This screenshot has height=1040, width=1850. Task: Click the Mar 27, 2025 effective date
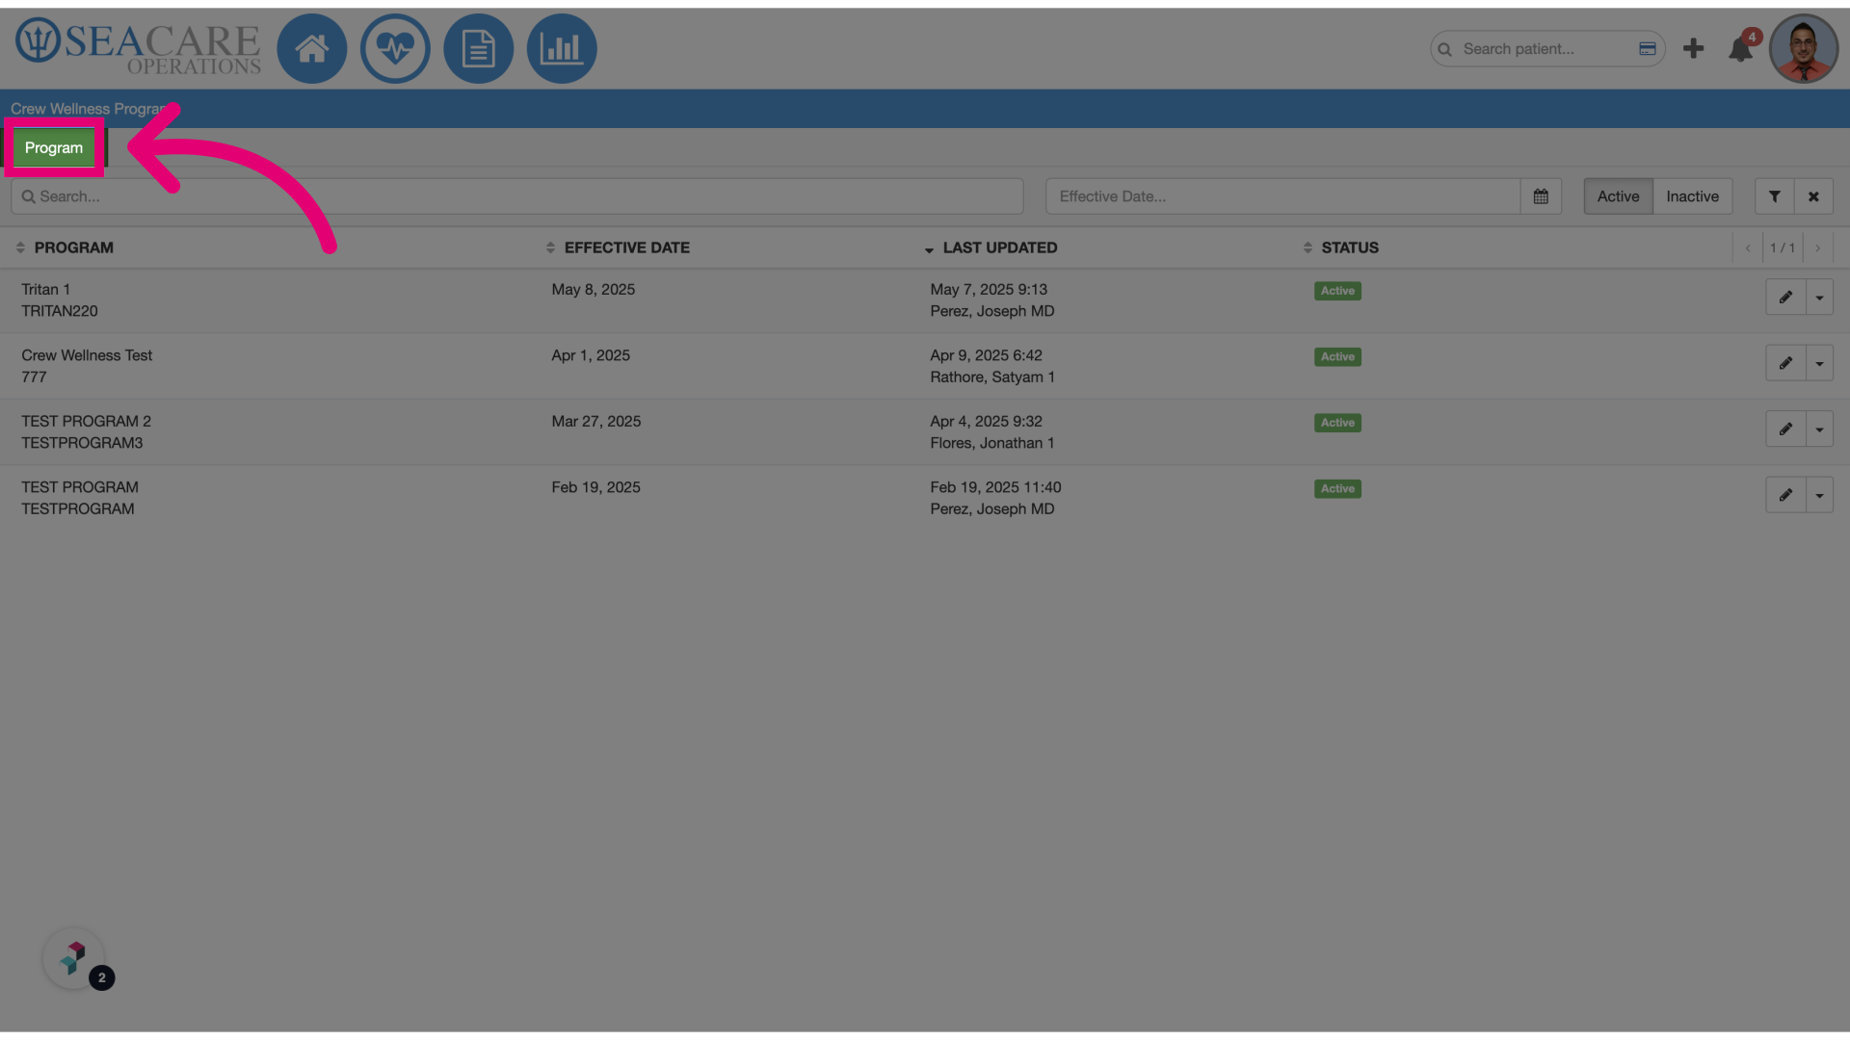coord(595,422)
